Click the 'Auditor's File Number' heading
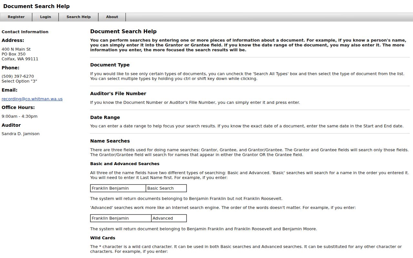The image size is (413, 258). [x=118, y=94]
